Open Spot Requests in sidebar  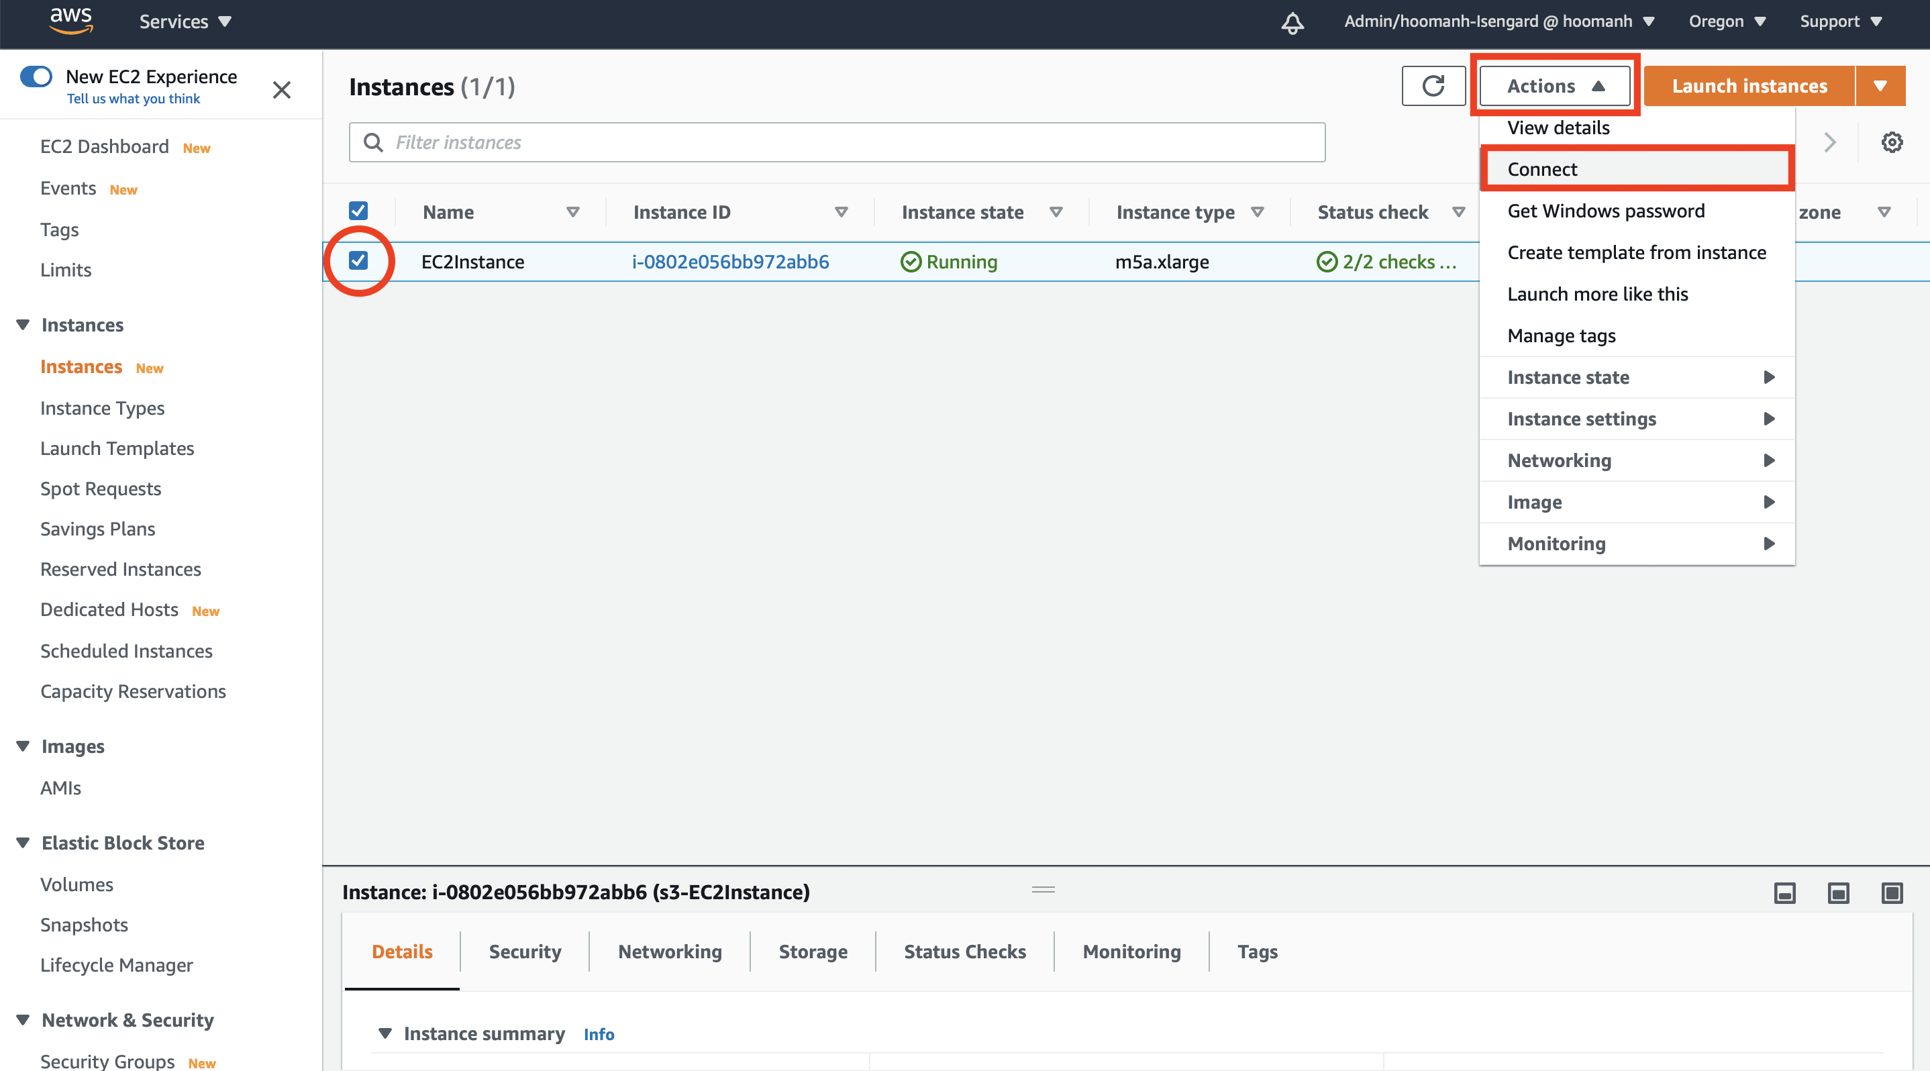pos(101,489)
